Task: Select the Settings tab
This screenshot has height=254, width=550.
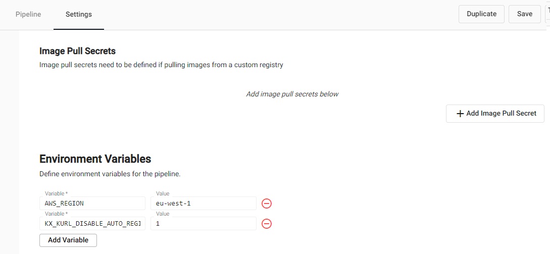Action: coord(79,14)
